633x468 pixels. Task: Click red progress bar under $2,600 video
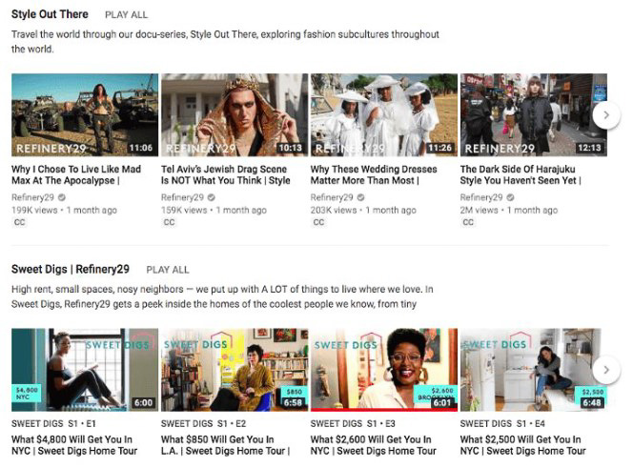click(384, 410)
